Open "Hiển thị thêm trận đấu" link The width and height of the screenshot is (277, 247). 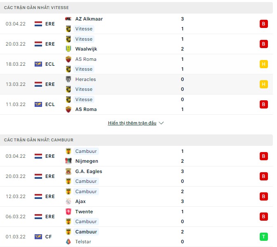[x=132, y=123]
